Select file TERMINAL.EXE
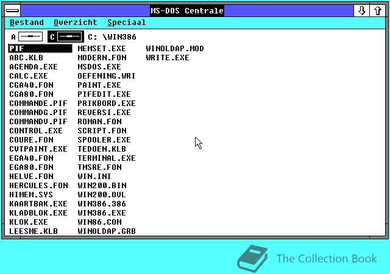Image resolution: width=390 pixels, height=274 pixels. pos(107,158)
